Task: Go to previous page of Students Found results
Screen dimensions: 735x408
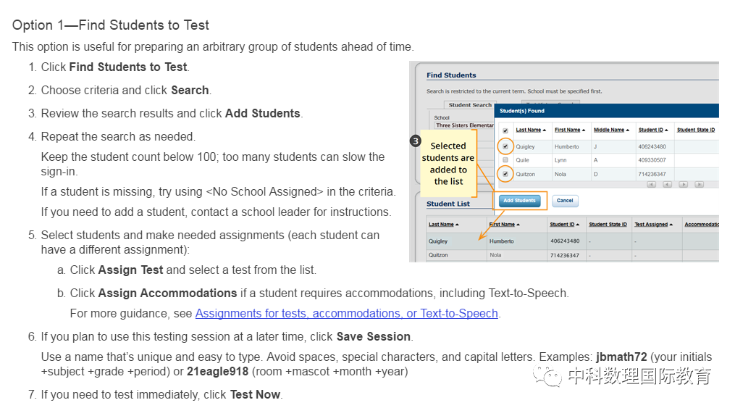Action: pos(667,184)
